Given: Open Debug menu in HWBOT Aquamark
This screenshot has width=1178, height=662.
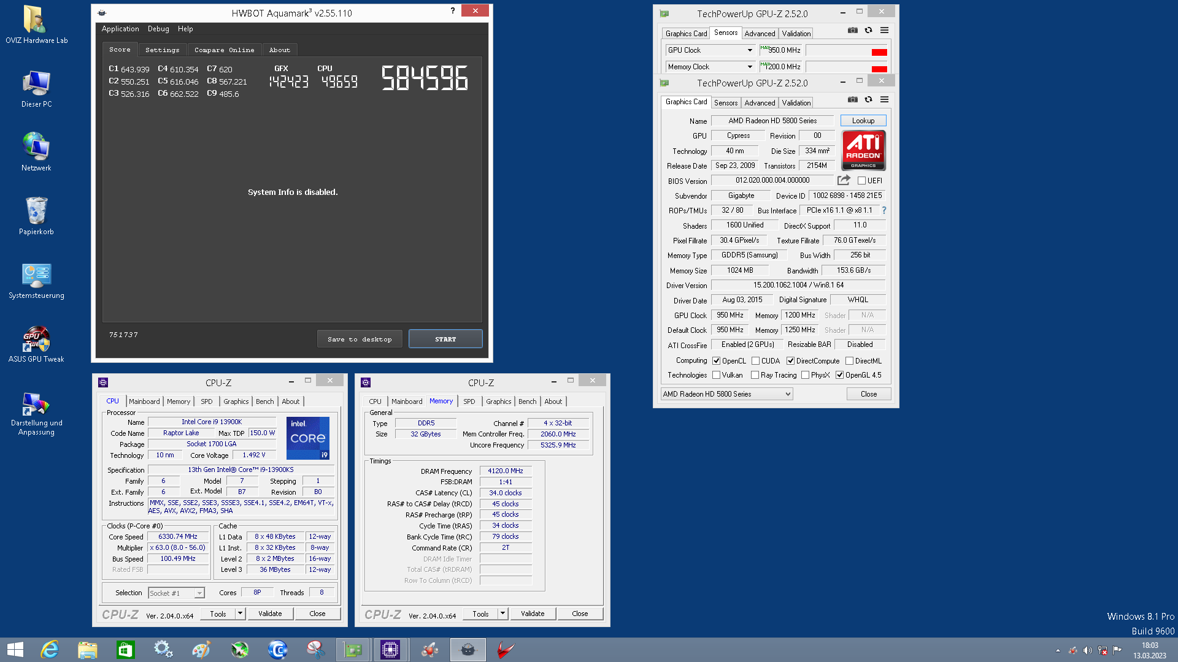Looking at the screenshot, I should click(158, 29).
